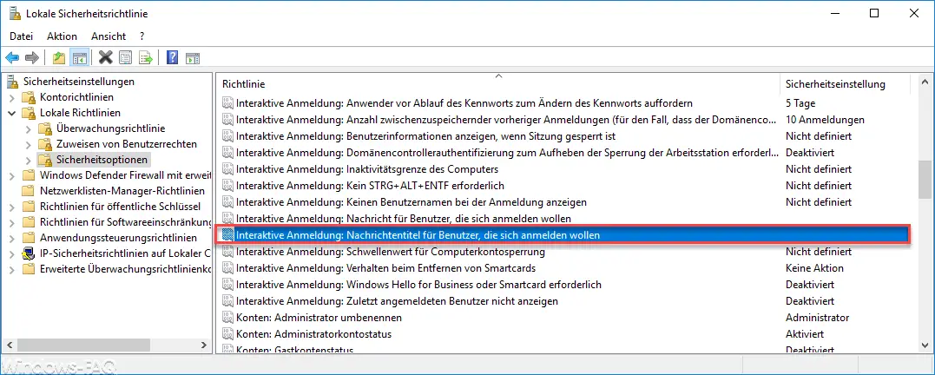This screenshot has width=935, height=375.
Task: Open the Aktion menu
Action: coord(62,36)
